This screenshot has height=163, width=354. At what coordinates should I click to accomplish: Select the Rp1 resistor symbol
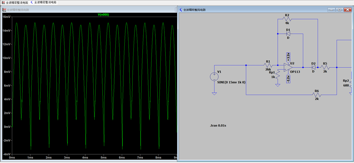(x=278, y=74)
